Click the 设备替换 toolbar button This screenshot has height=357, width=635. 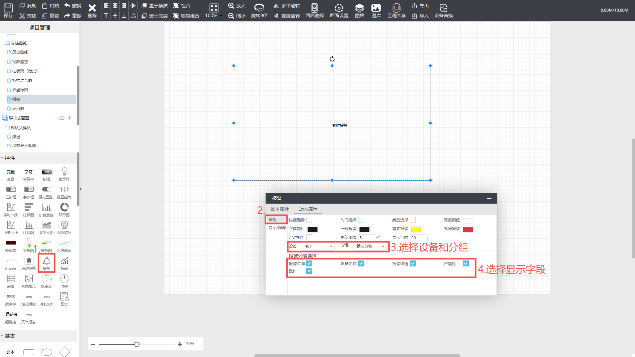coord(444,11)
